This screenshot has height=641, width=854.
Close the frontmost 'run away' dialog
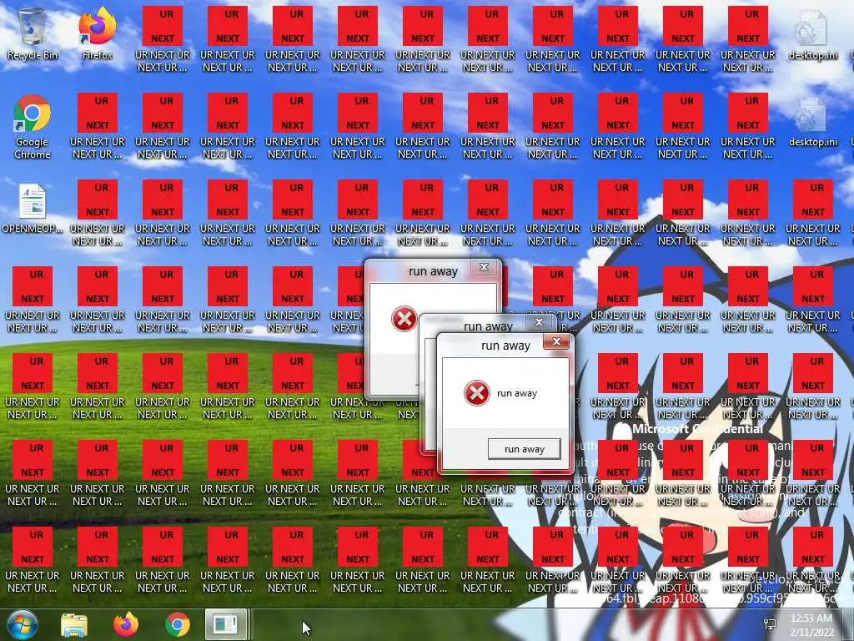556,341
